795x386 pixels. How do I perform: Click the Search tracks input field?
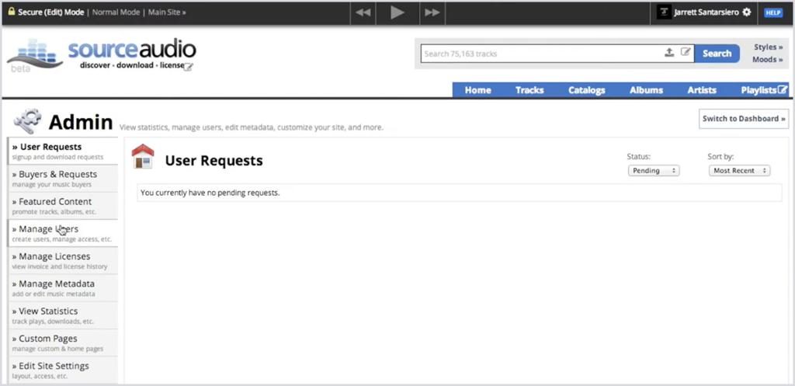(540, 54)
